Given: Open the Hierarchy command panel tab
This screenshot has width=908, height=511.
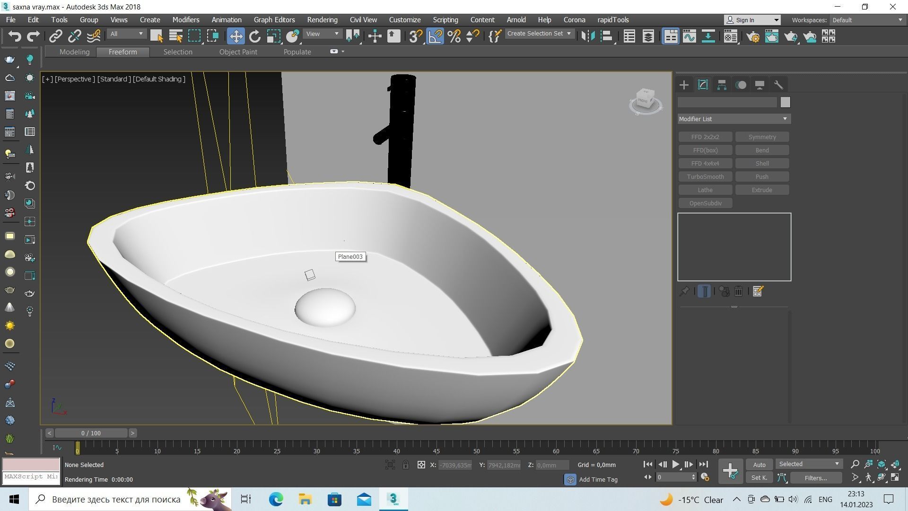Looking at the screenshot, I should click(722, 85).
